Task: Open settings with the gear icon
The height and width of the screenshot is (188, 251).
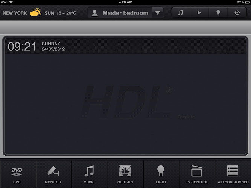Action: click(x=237, y=12)
